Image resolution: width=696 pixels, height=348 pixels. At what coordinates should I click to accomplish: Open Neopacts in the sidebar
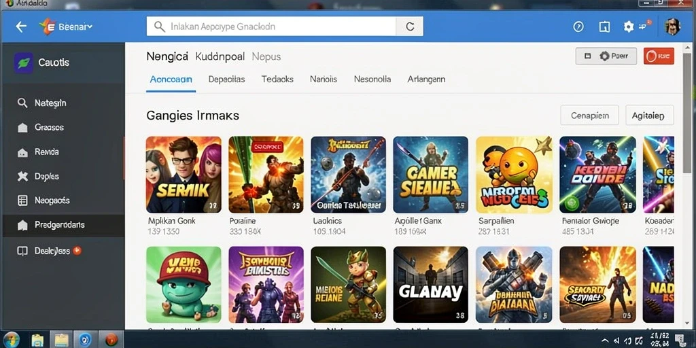(x=62, y=201)
